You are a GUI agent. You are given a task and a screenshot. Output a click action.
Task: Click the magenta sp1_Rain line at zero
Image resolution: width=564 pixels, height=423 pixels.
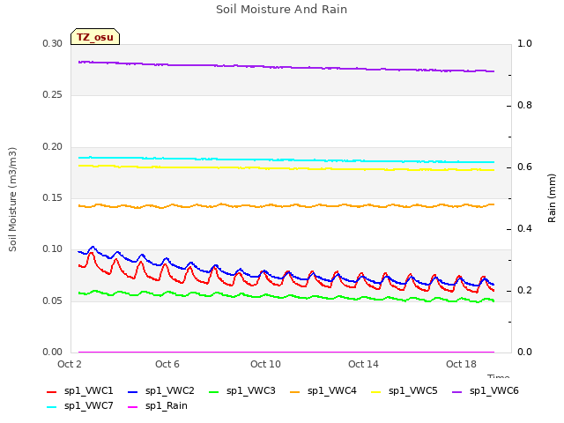286,352
